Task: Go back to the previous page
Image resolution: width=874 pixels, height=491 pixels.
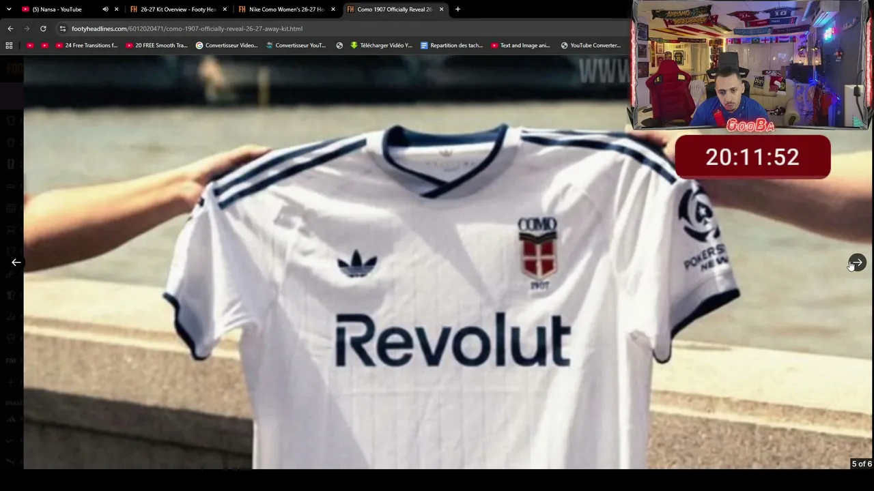Action: pyautogui.click(x=10, y=29)
